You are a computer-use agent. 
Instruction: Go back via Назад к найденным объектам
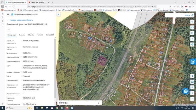click(20, 20)
